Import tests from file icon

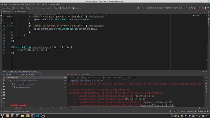[x=35, y=74]
